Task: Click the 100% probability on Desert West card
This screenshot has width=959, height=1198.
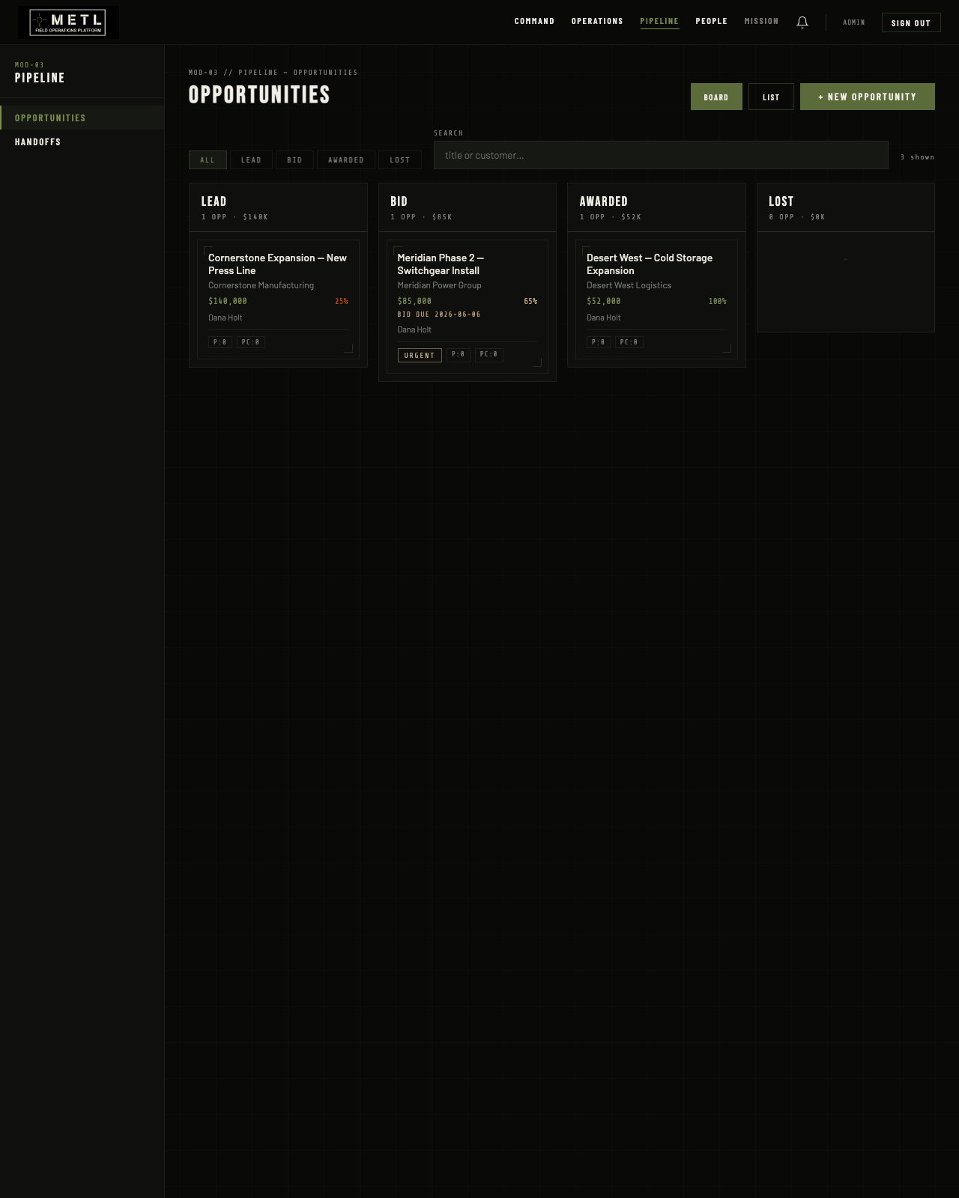Action: [718, 301]
